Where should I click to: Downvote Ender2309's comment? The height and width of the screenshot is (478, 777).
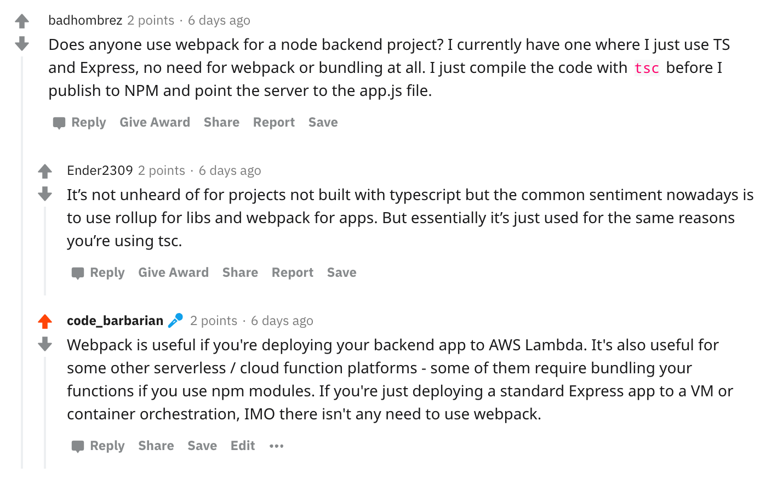pos(45,194)
